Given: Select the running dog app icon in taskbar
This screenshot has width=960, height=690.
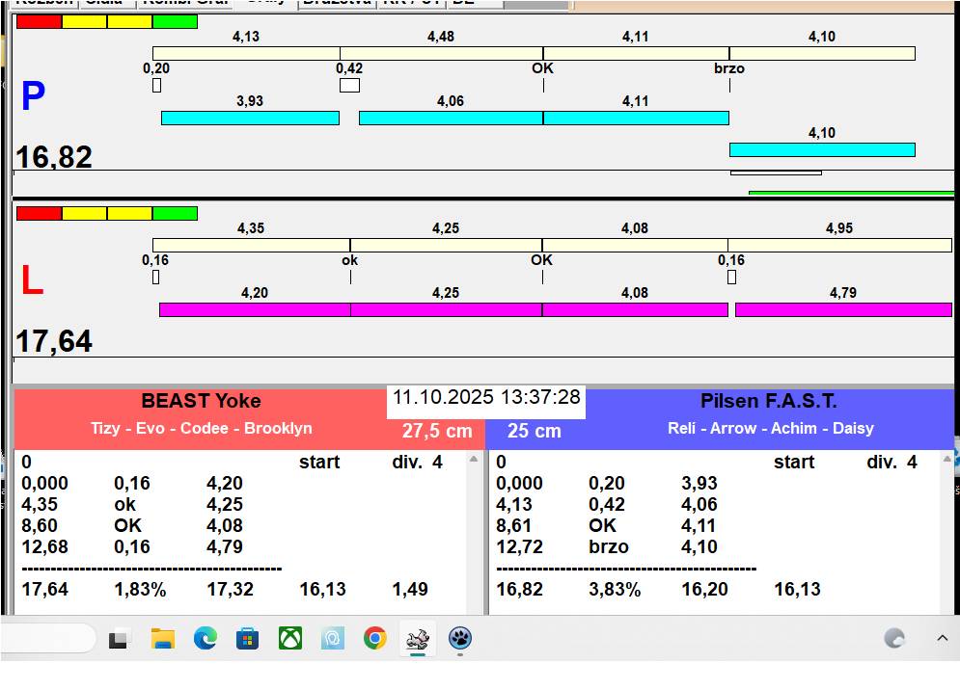Looking at the screenshot, I should pos(418,638).
